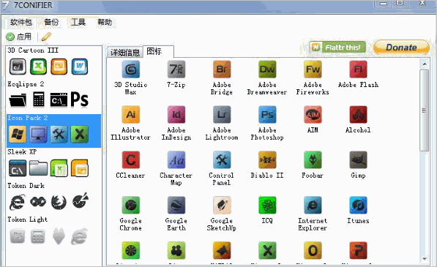Viewport: 437px width, 267px height.
Task: Click the Excel thumbnail in 3D Cartoon III
Action: point(39,67)
